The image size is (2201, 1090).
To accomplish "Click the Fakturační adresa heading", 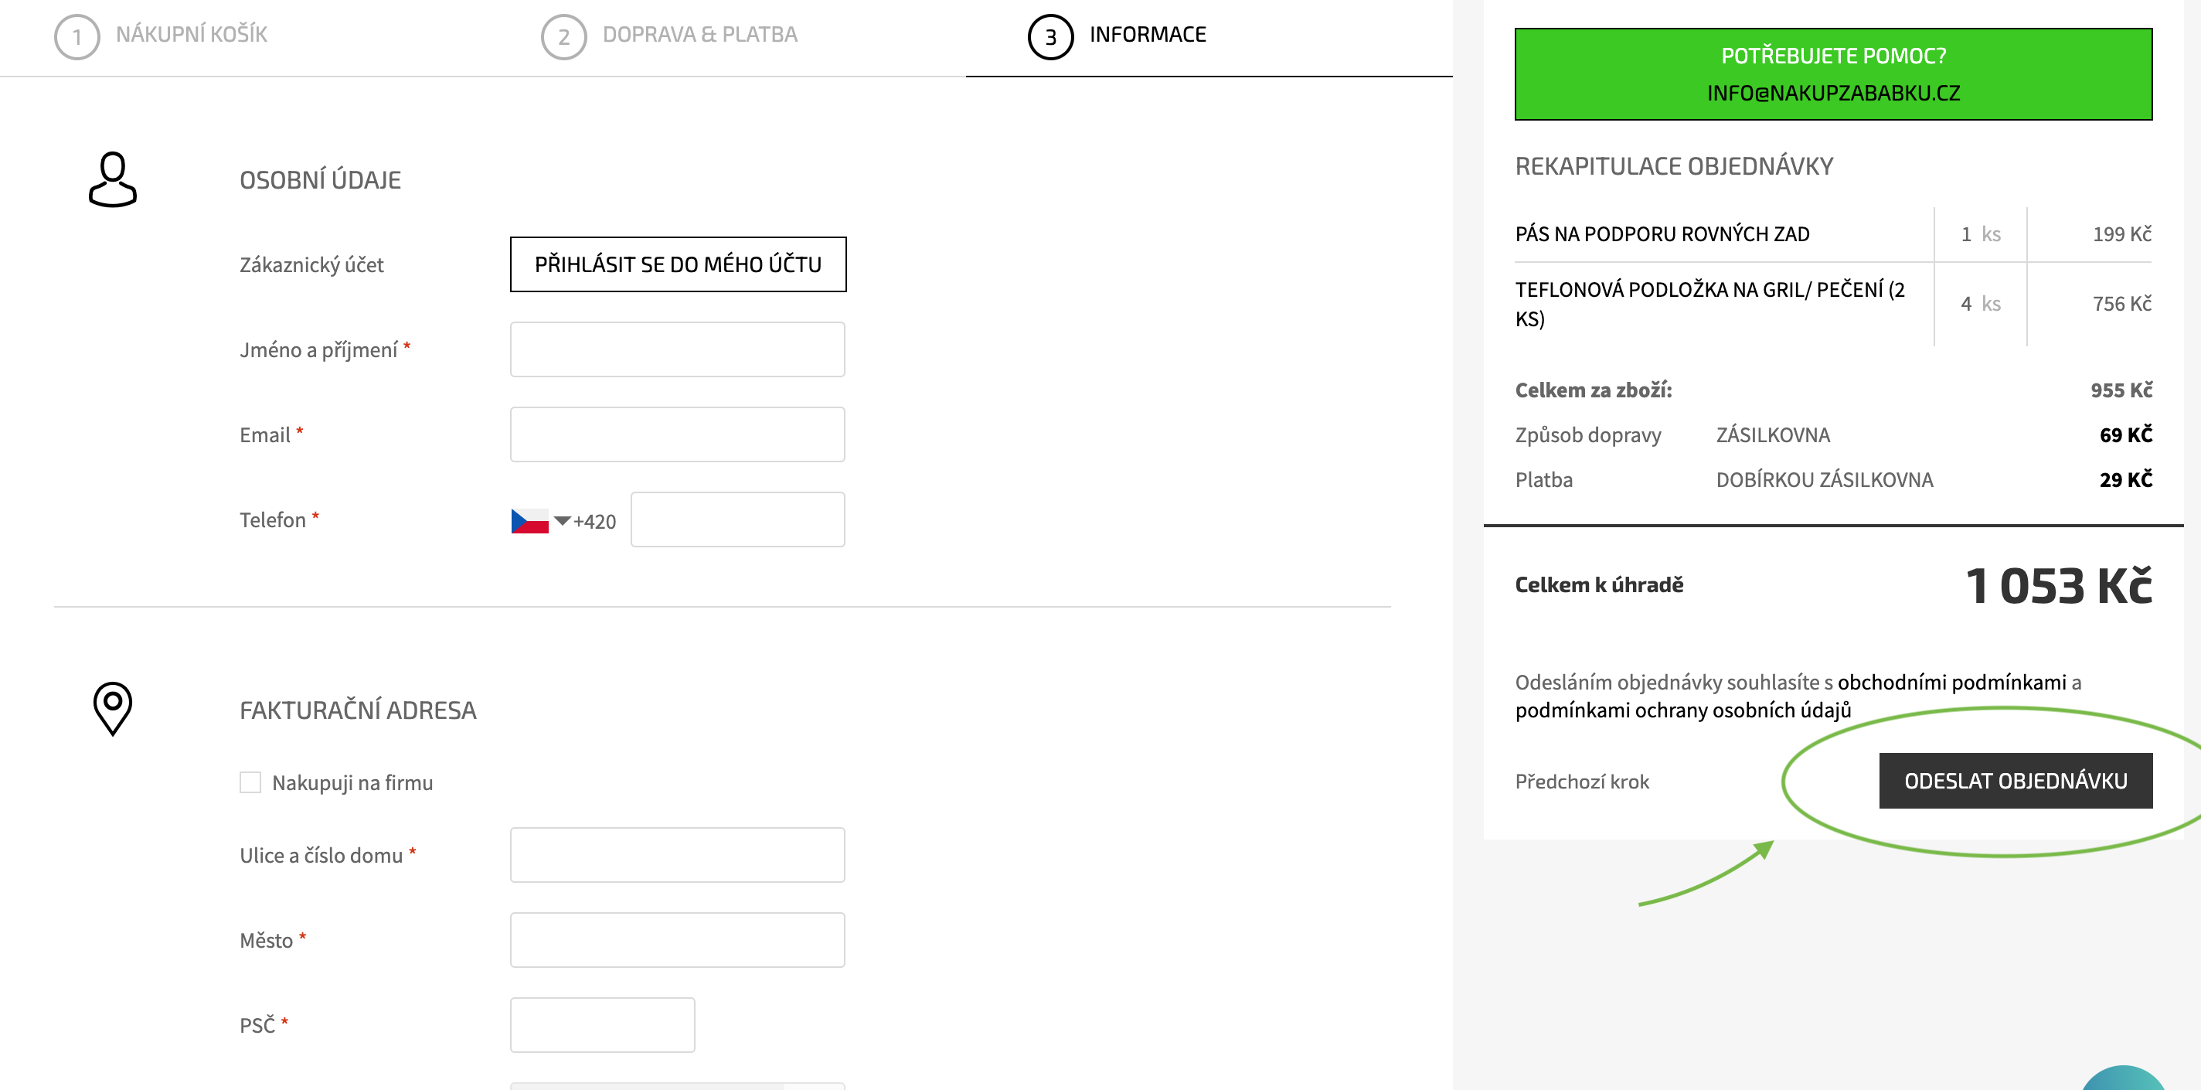I will pyautogui.click(x=357, y=710).
